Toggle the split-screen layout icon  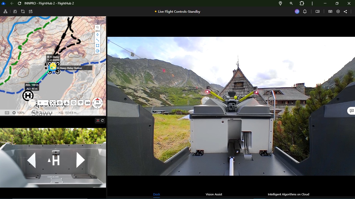coord(318,11)
